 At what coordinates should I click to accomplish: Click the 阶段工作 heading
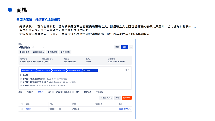[x=24, y=75]
